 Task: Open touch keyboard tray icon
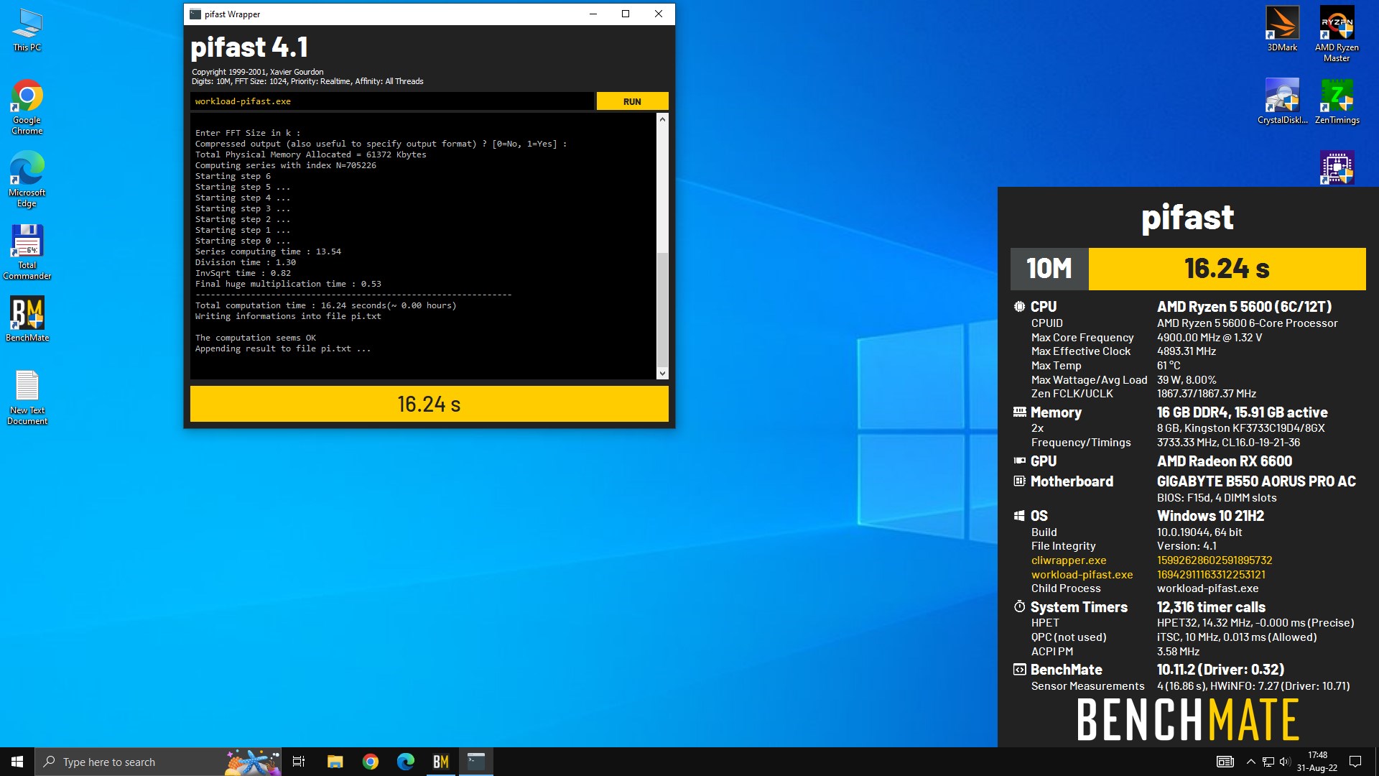(1225, 762)
